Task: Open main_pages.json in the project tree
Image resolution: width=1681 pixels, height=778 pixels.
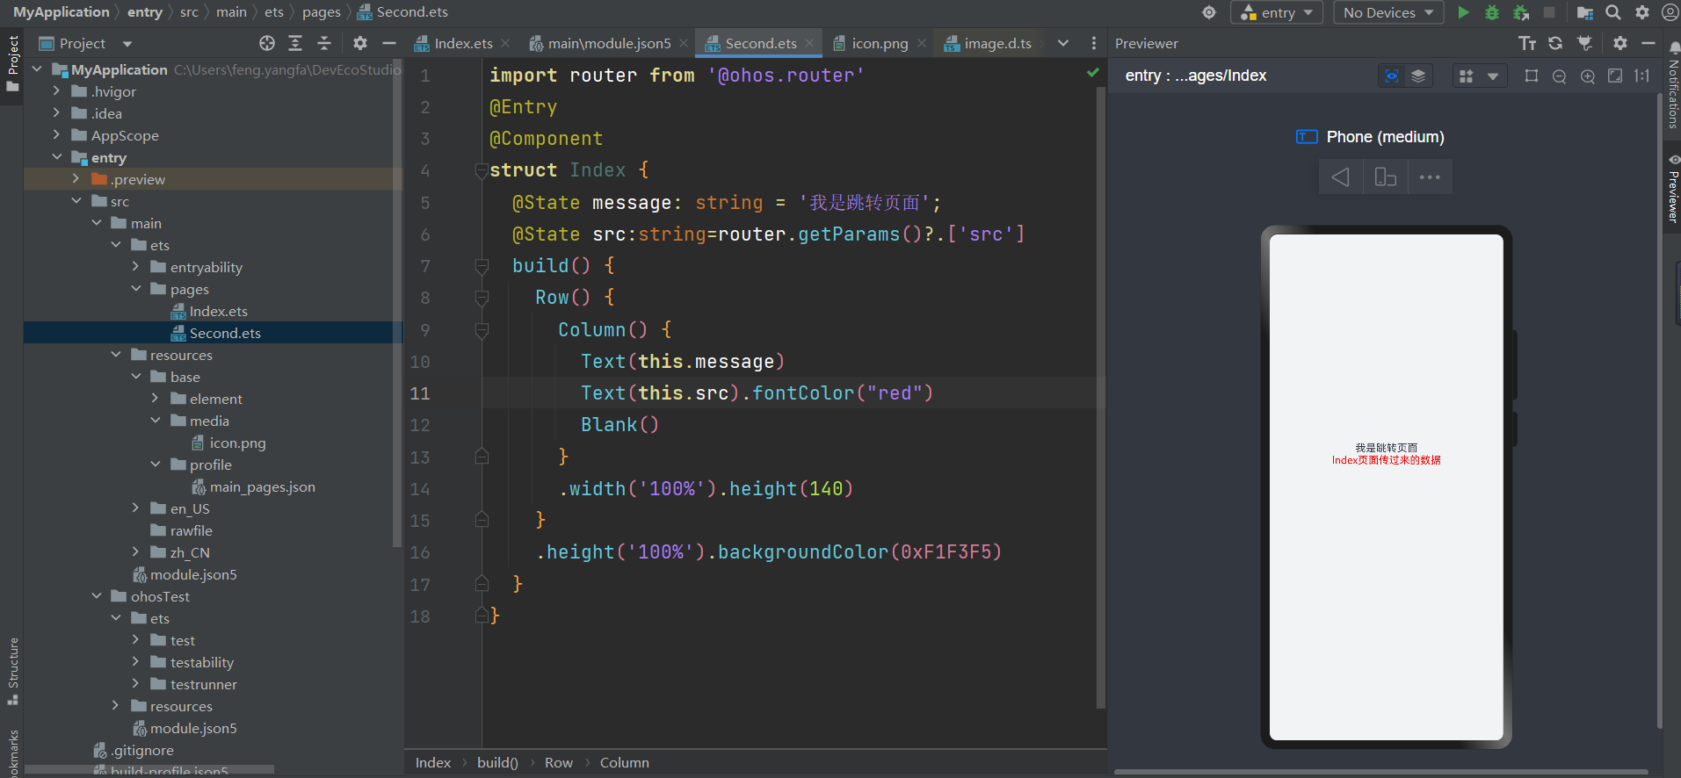Action: point(262,486)
